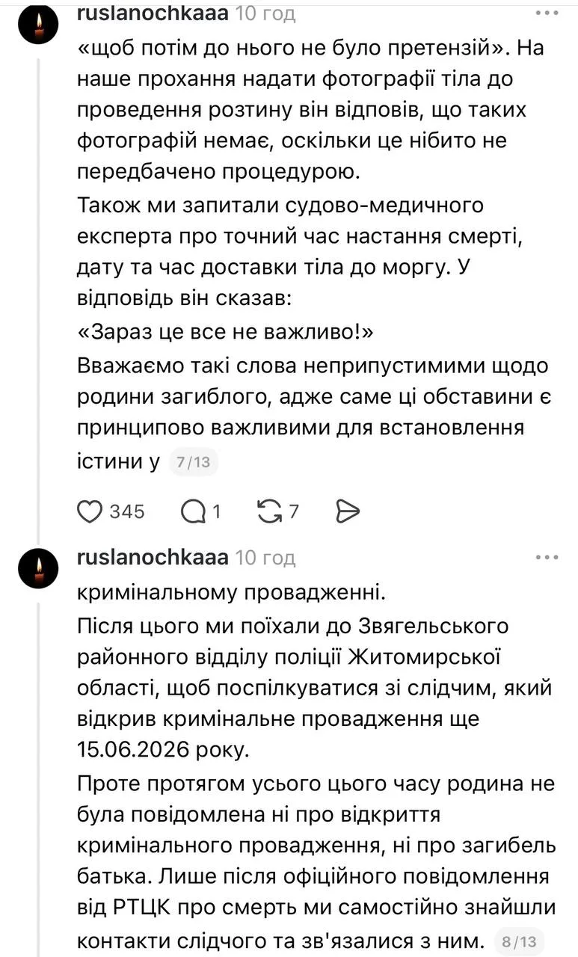Tap the reply count of 1
The height and width of the screenshot is (957, 578).
click(x=217, y=512)
